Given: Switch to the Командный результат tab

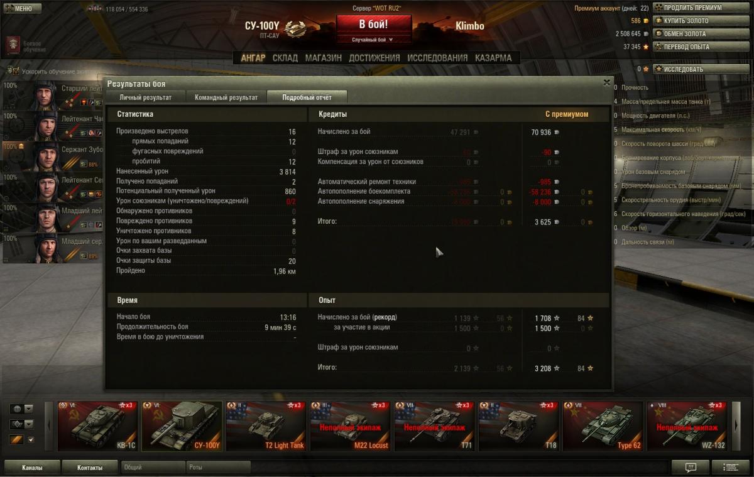Looking at the screenshot, I should (226, 97).
